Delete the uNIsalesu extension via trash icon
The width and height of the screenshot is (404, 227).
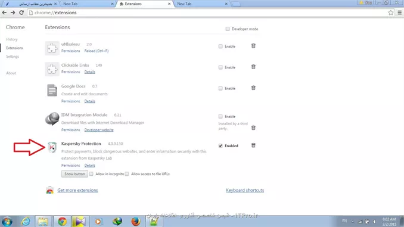[x=253, y=46]
